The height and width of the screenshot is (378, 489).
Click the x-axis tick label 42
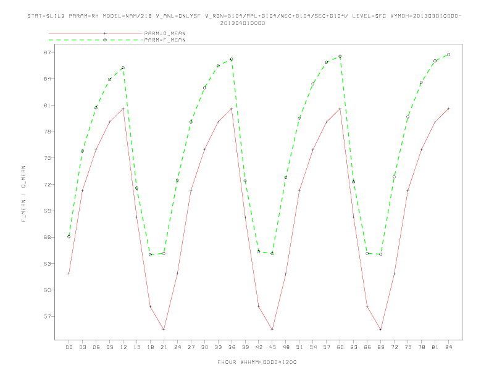tap(259, 347)
